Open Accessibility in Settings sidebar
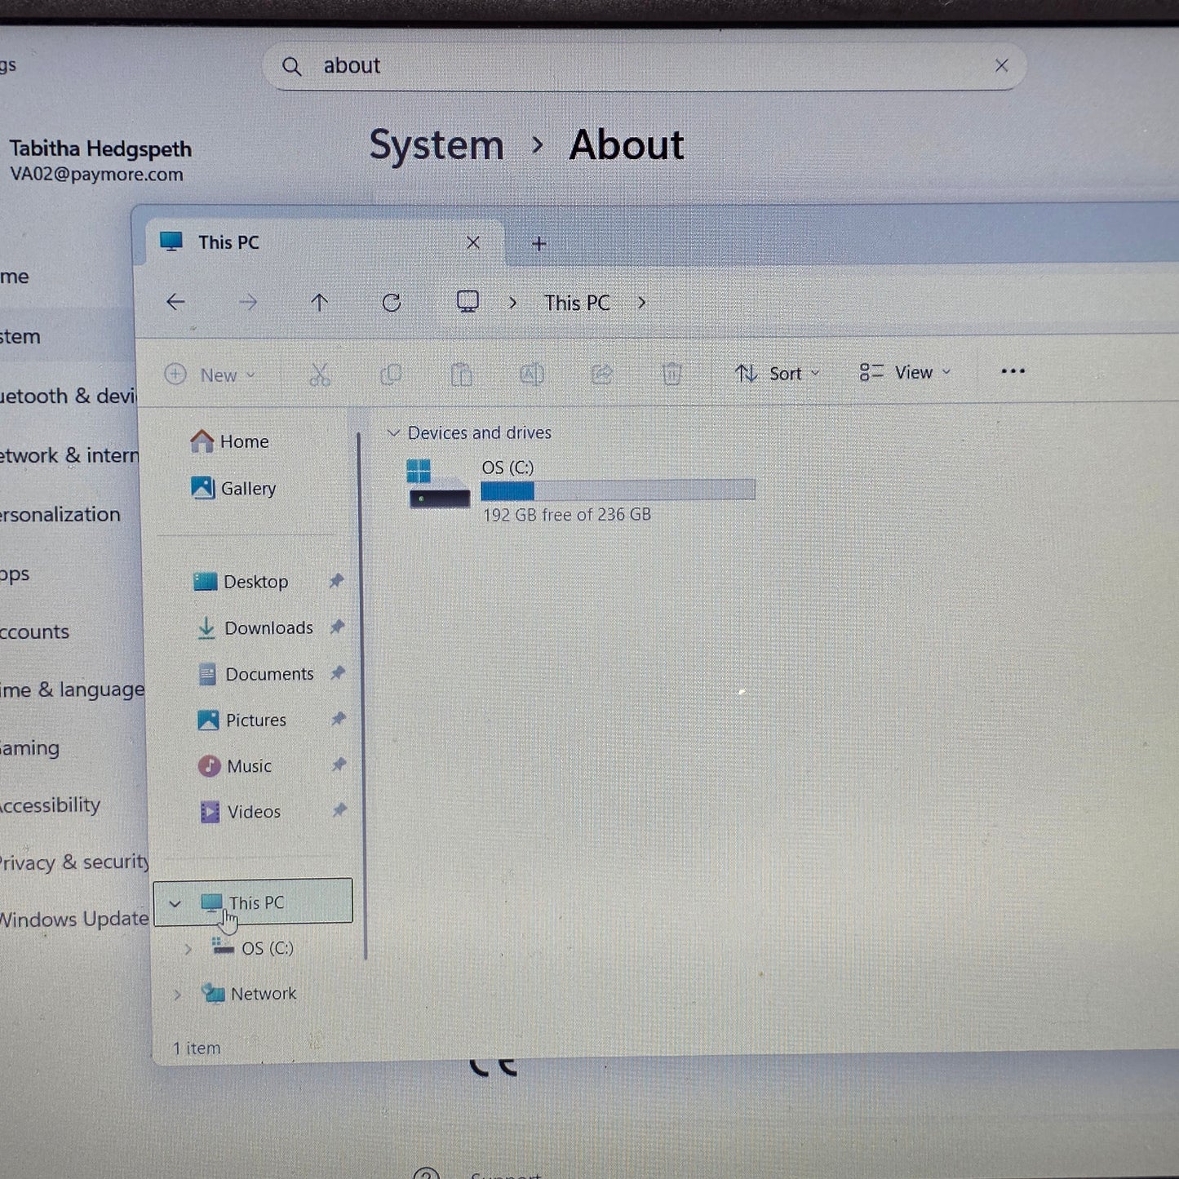1179x1179 pixels. coord(50,805)
